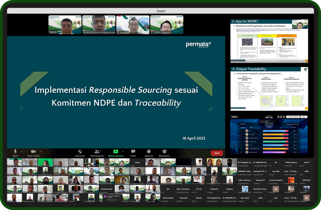Select the 'Hermanto' participant tile
This screenshot has width=321, height=210.
pos(183,198)
